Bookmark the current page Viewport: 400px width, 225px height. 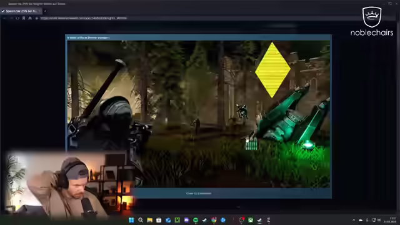[x=24, y=18]
